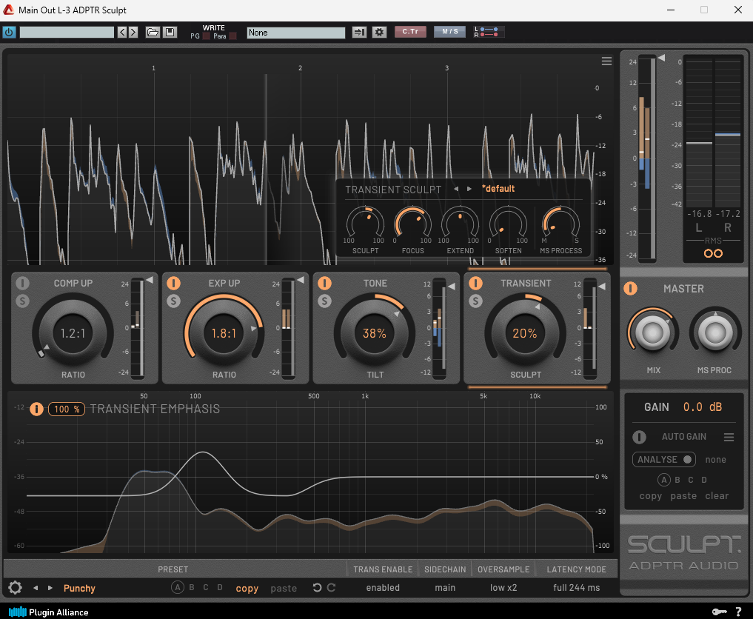Click the RMS link infinity icon
Screen dimensions: 753x619
713,253
